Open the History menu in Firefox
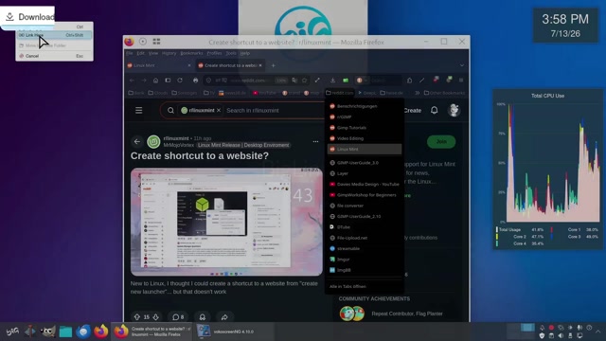 tap(169, 53)
